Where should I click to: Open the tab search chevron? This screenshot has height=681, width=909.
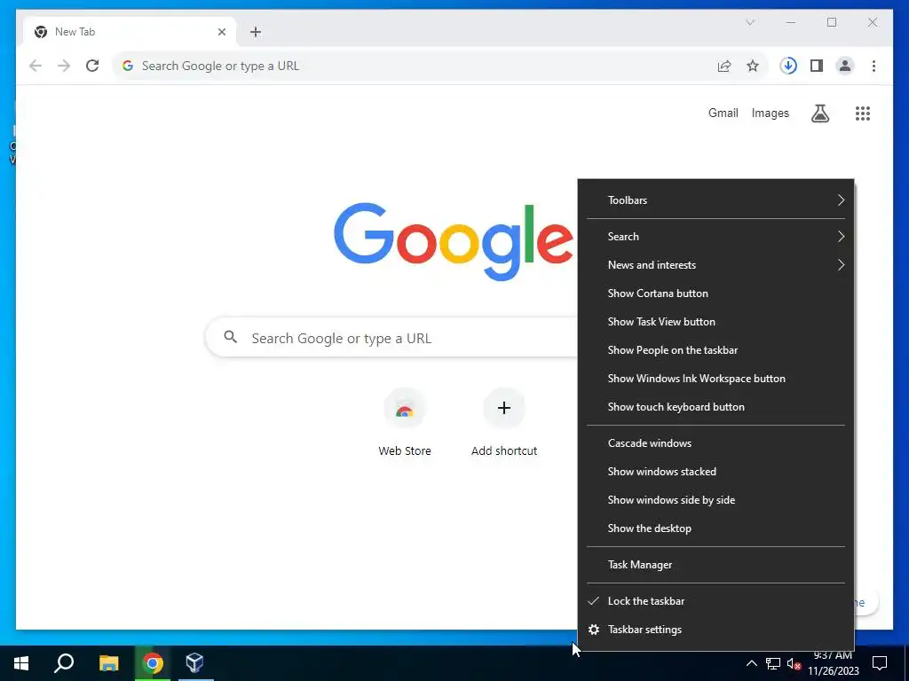[750, 22]
